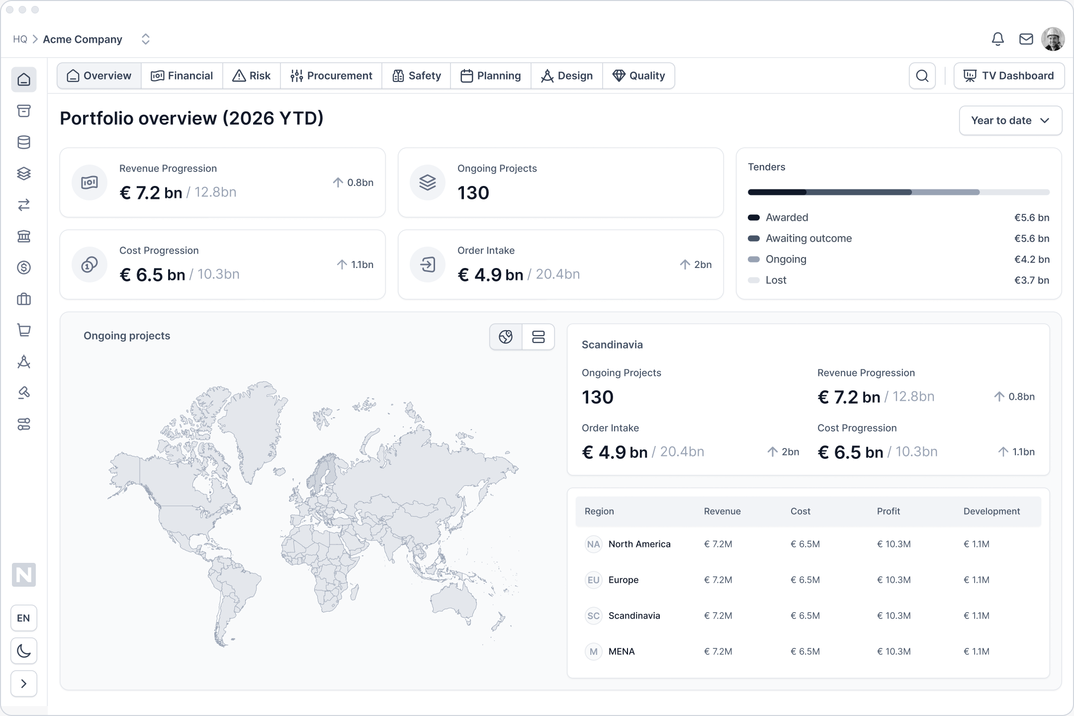Open the mail envelope icon
Screen dimensions: 1074x716
1026,39
